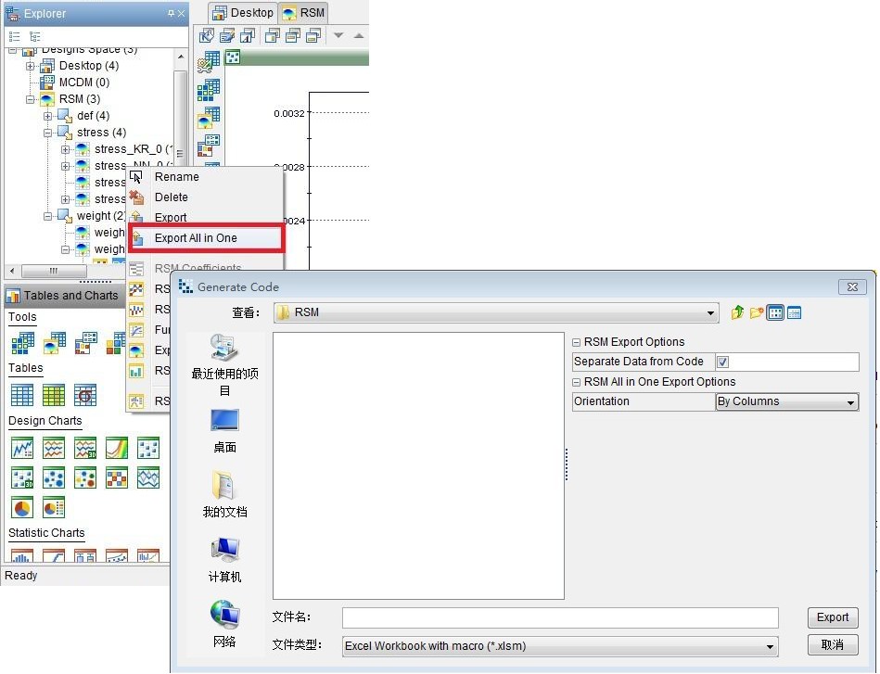Screen dimensions: 880x674
Task: Pin the Explorer panel
Action: [172, 14]
